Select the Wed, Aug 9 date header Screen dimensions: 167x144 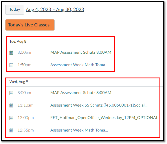19,82
